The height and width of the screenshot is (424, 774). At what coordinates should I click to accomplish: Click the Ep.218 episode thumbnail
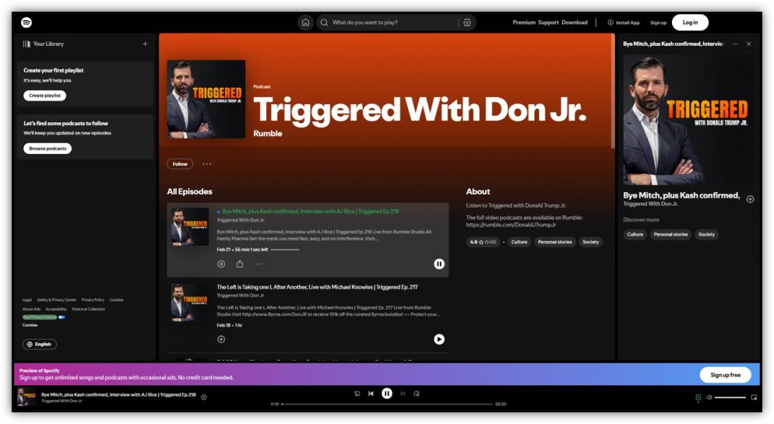pyautogui.click(x=190, y=227)
